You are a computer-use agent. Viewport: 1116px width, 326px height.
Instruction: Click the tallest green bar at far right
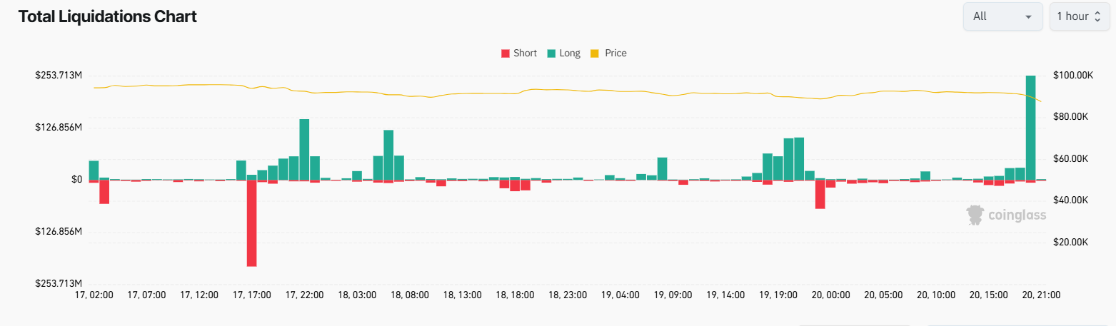click(x=1030, y=128)
